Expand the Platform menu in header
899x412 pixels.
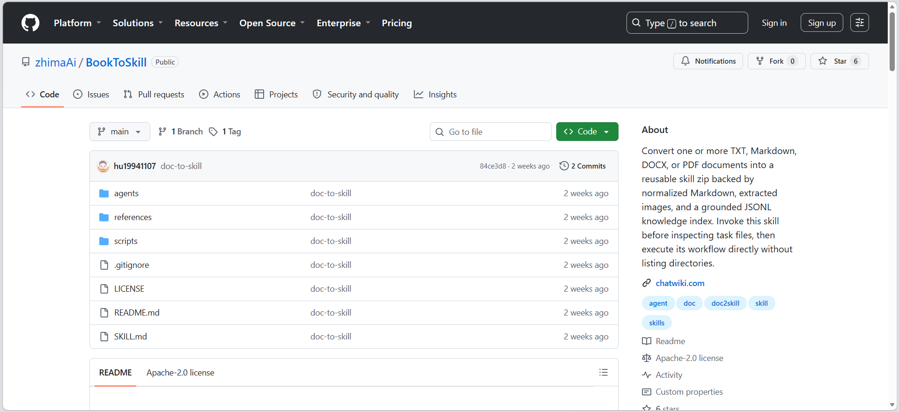pyautogui.click(x=77, y=23)
